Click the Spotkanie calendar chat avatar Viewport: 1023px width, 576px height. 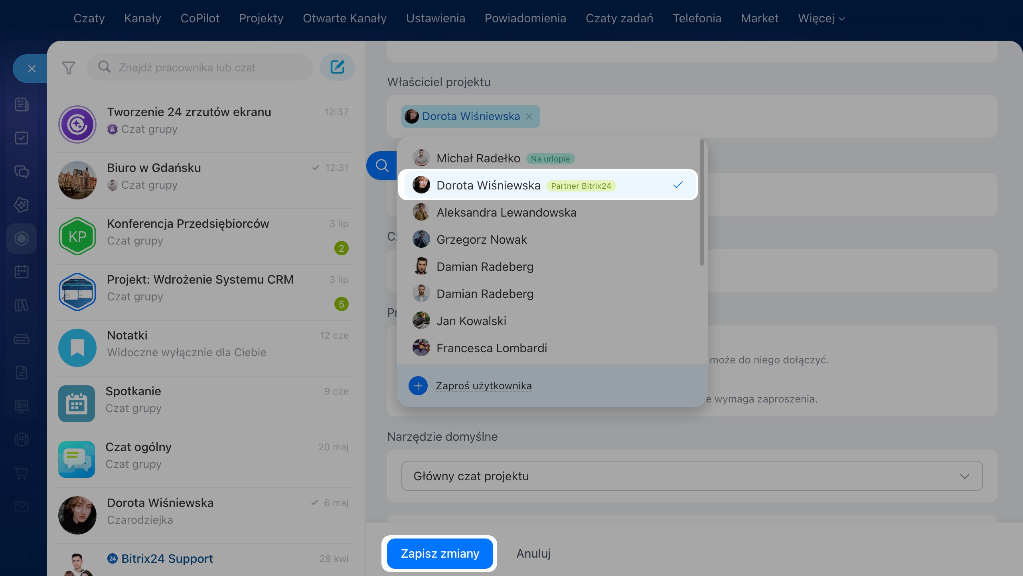click(x=77, y=404)
